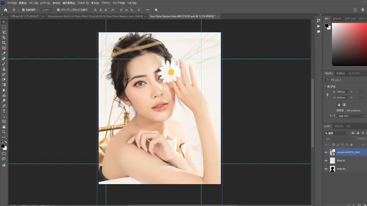This screenshot has height=206, width=367.
Task: Select the Zoom tool
Action: pyautogui.click(x=4, y=132)
